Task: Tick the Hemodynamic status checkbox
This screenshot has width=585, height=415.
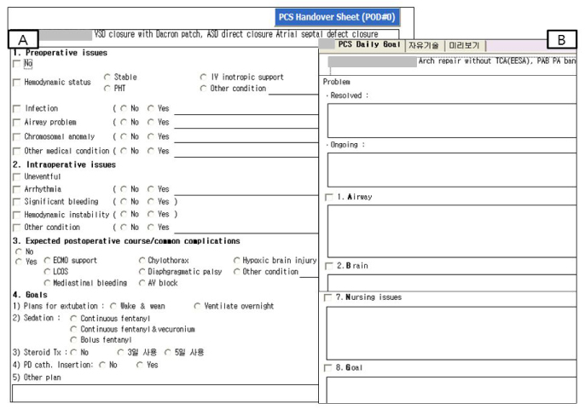Action: pos(17,83)
